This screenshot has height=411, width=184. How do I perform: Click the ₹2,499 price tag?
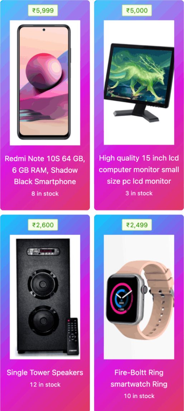137,225
